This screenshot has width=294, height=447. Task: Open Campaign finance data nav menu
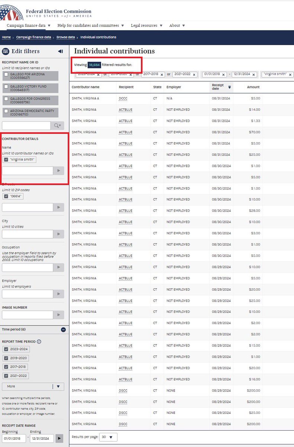coord(29,25)
